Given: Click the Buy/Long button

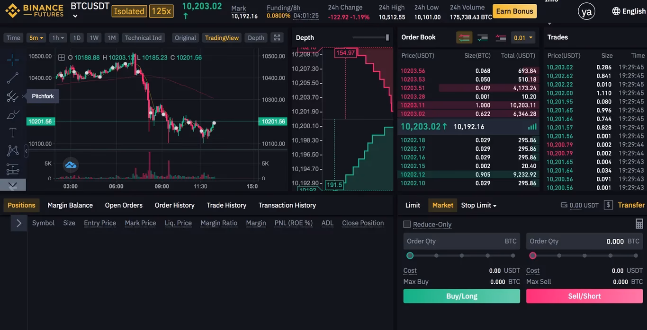Looking at the screenshot, I should pyautogui.click(x=461, y=296).
